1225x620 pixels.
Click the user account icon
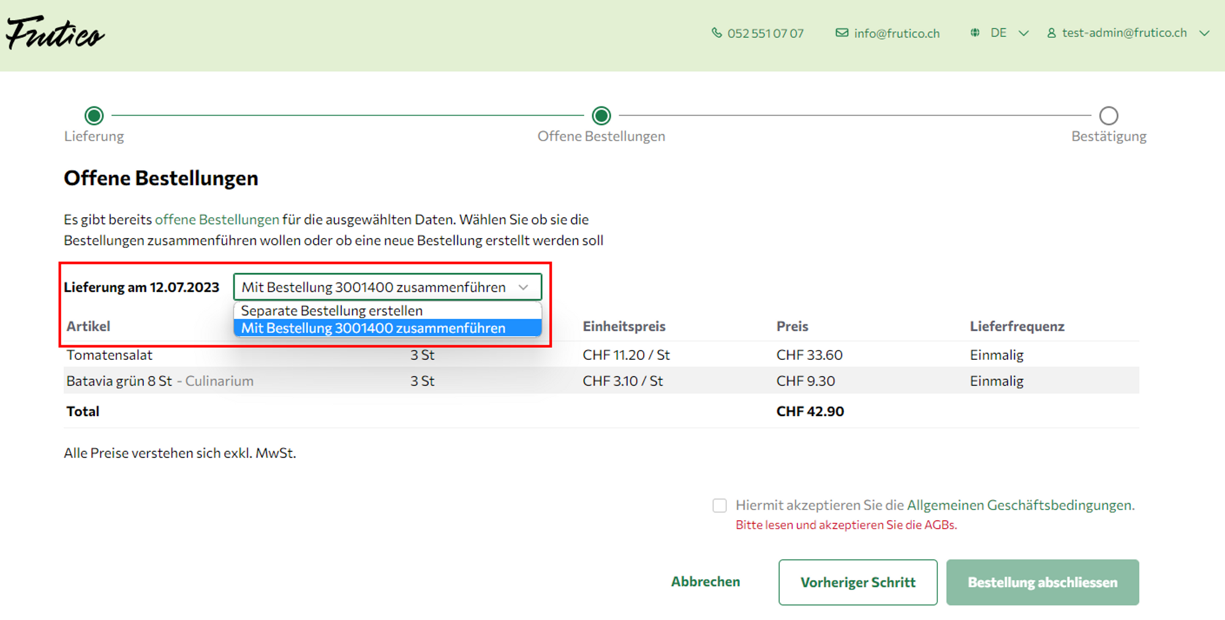[x=1051, y=33]
